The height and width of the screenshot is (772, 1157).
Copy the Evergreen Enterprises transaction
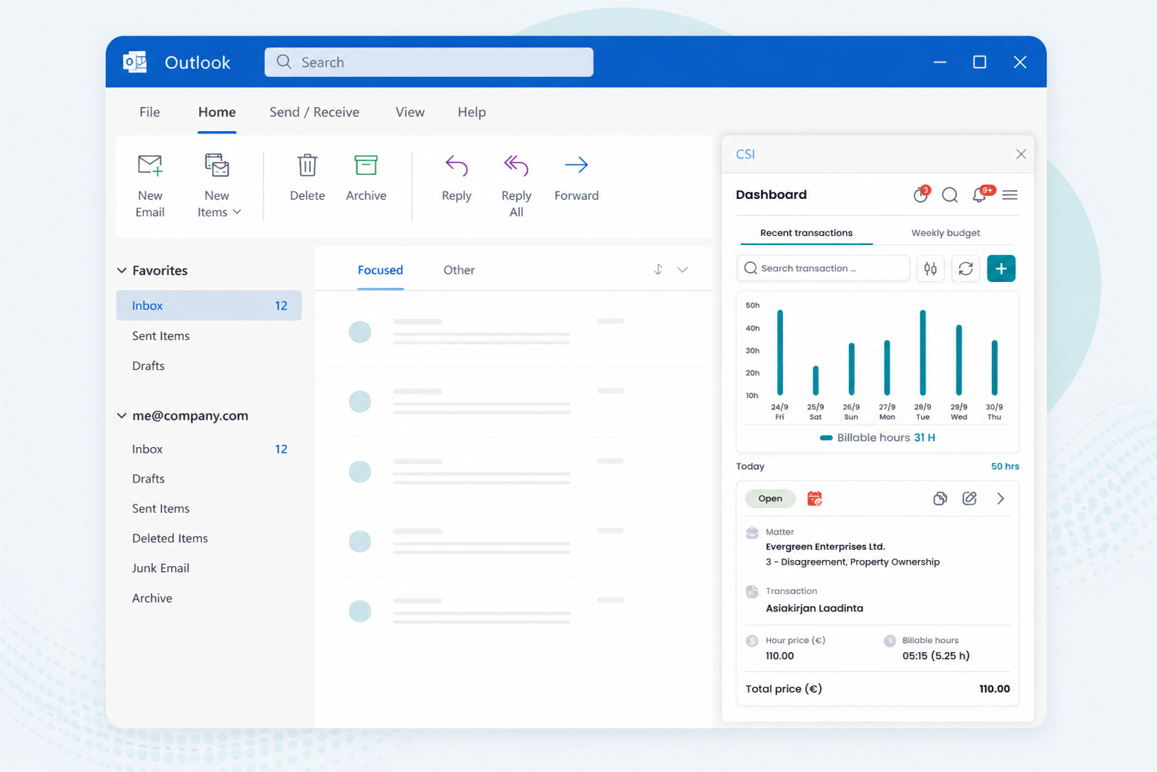point(940,498)
